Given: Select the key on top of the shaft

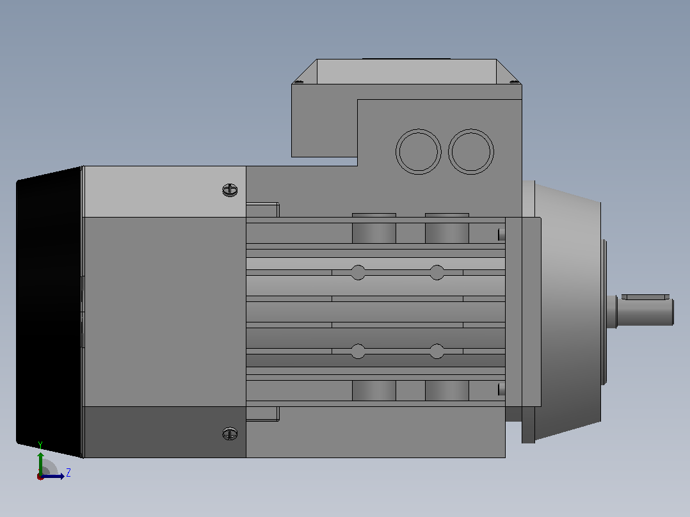Looking at the screenshot, I should (x=645, y=297).
